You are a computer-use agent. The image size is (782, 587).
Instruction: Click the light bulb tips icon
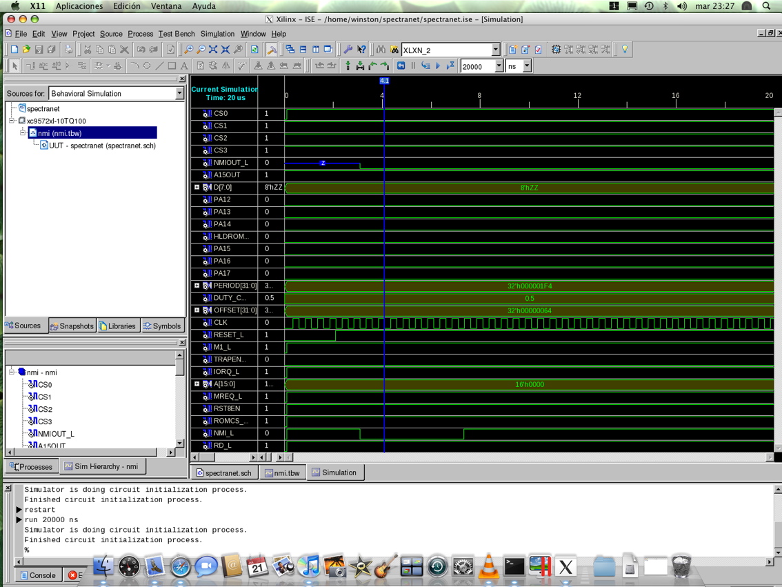(x=624, y=50)
